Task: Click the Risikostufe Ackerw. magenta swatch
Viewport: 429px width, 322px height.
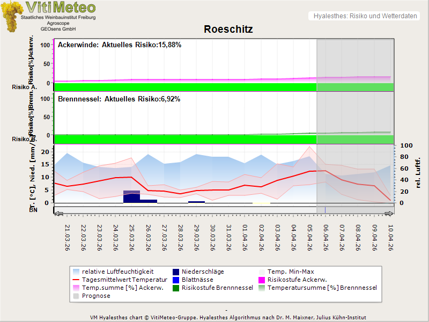Action: point(262,280)
